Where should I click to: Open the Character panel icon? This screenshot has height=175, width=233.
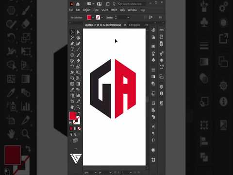(153, 126)
